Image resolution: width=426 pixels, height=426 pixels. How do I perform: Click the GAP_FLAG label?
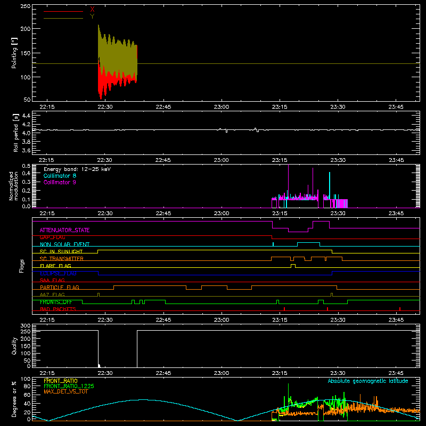pos(52,237)
